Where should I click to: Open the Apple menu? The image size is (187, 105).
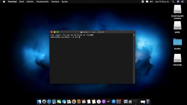click(x=4, y=1)
